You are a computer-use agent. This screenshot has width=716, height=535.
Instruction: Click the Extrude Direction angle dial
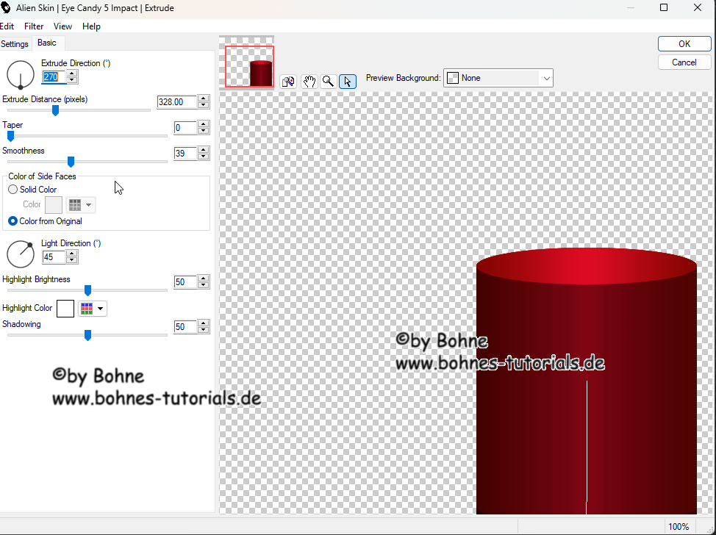(x=20, y=74)
